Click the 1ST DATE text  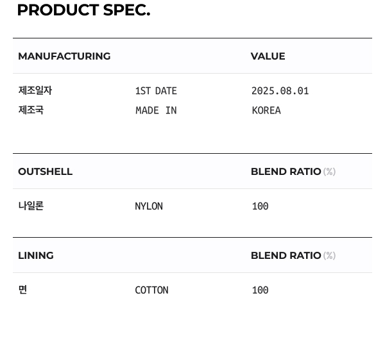156,91
